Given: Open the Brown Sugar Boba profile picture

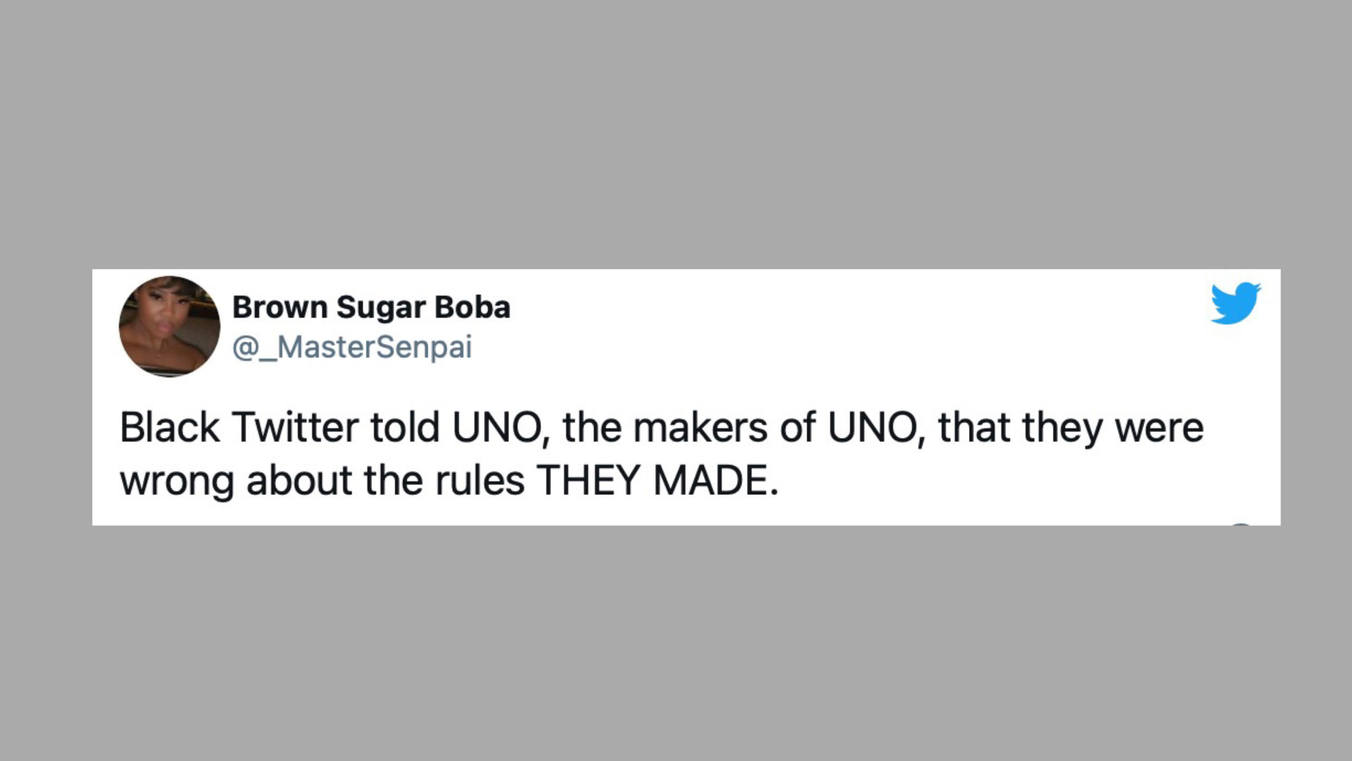Looking at the screenshot, I should (x=169, y=326).
